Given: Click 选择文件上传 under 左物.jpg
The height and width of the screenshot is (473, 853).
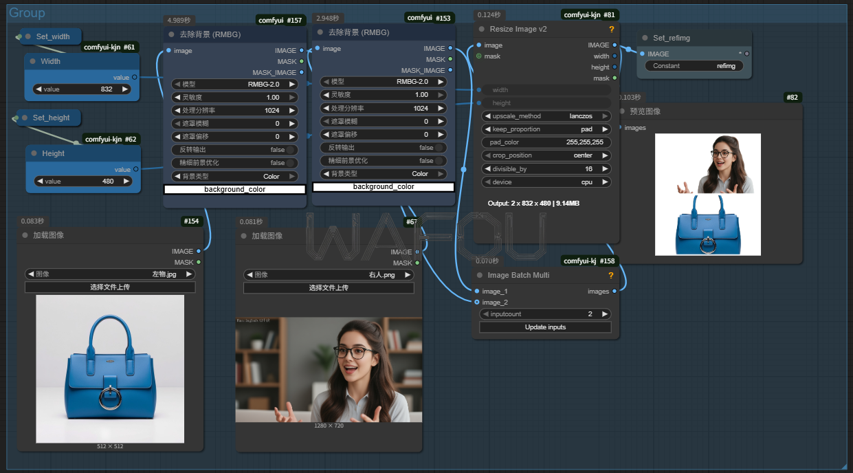Looking at the screenshot, I should 110,287.
